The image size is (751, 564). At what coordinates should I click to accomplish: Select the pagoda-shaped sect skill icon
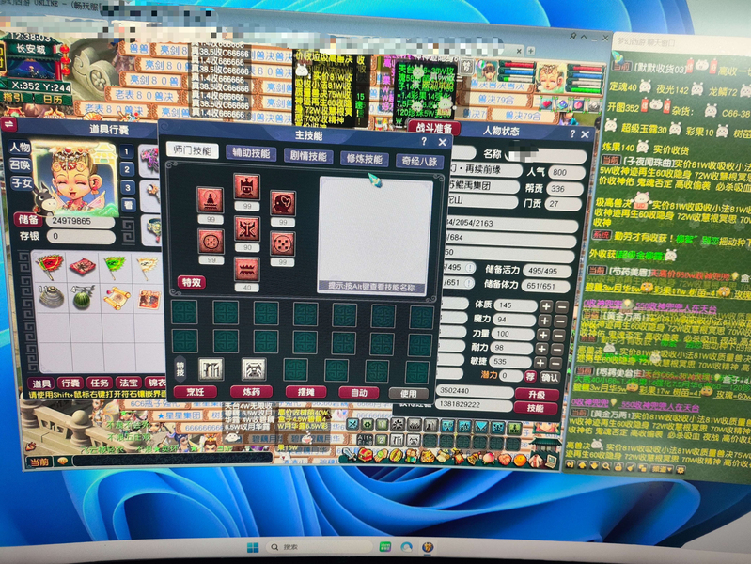click(x=210, y=200)
